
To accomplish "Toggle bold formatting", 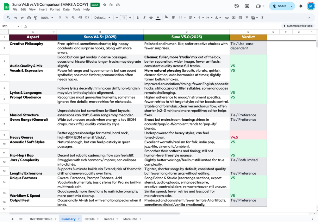I will pos(138,18).
